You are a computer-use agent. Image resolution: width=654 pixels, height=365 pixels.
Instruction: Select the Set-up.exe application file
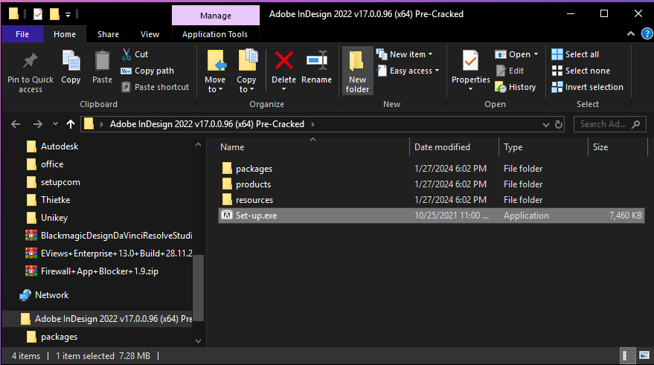click(x=256, y=216)
